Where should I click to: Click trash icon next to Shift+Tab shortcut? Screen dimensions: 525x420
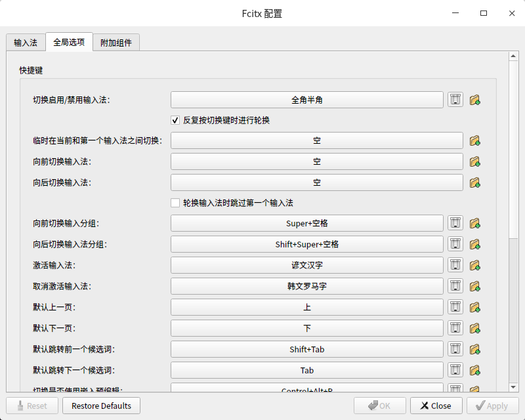point(455,349)
